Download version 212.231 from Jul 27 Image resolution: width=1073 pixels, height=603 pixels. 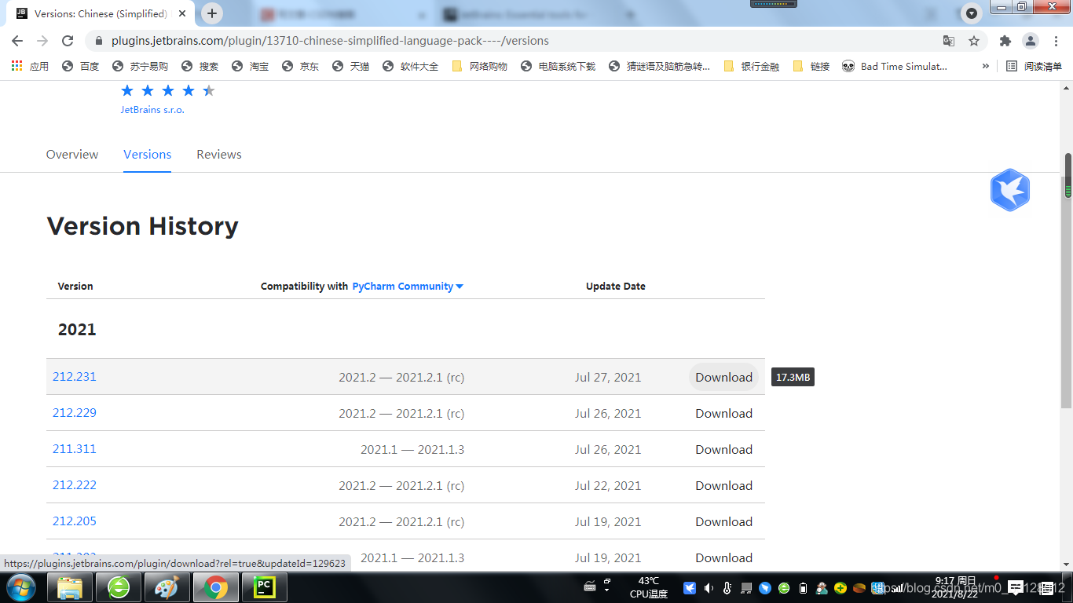coord(723,377)
